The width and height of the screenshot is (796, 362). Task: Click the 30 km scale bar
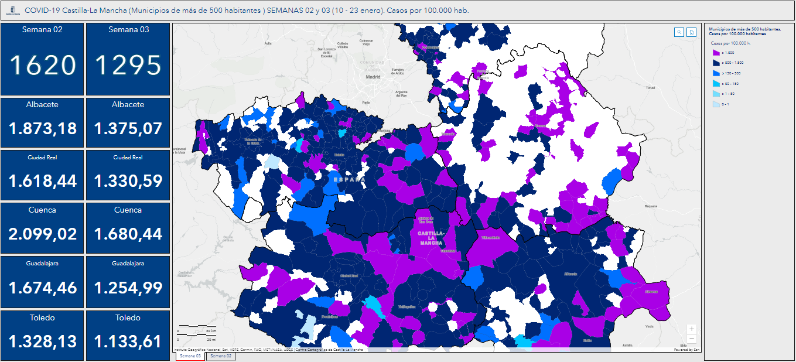(x=196, y=327)
